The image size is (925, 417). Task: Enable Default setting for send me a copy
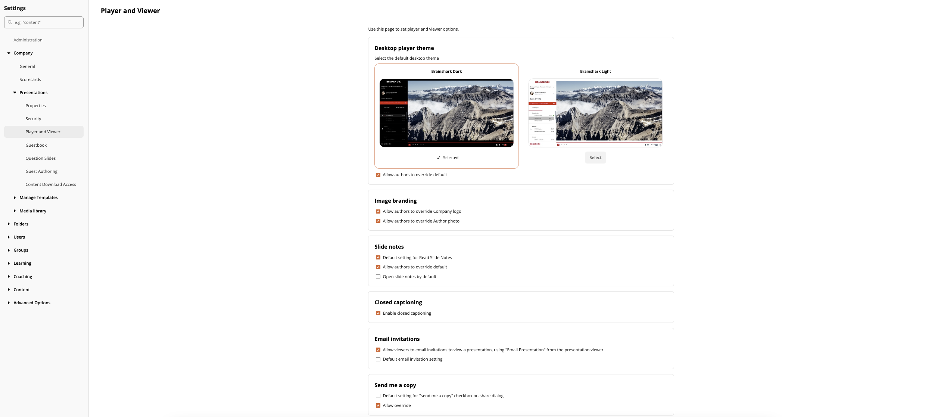point(378,396)
